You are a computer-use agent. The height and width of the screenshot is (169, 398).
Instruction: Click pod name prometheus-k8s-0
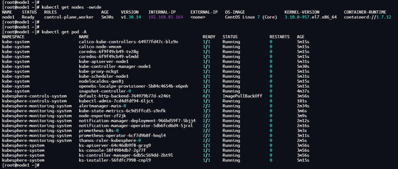pyautogui.click(x=99, y=131)
